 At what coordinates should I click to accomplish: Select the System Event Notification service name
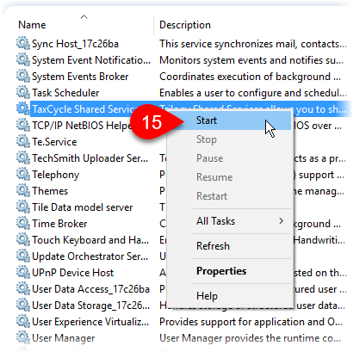coord(91,60)
